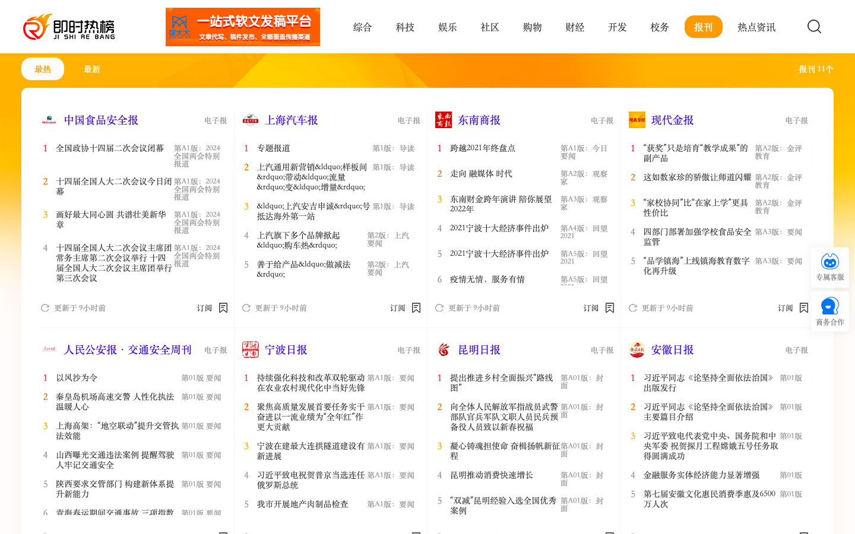Switch to the 综合 category

point(363,27)
